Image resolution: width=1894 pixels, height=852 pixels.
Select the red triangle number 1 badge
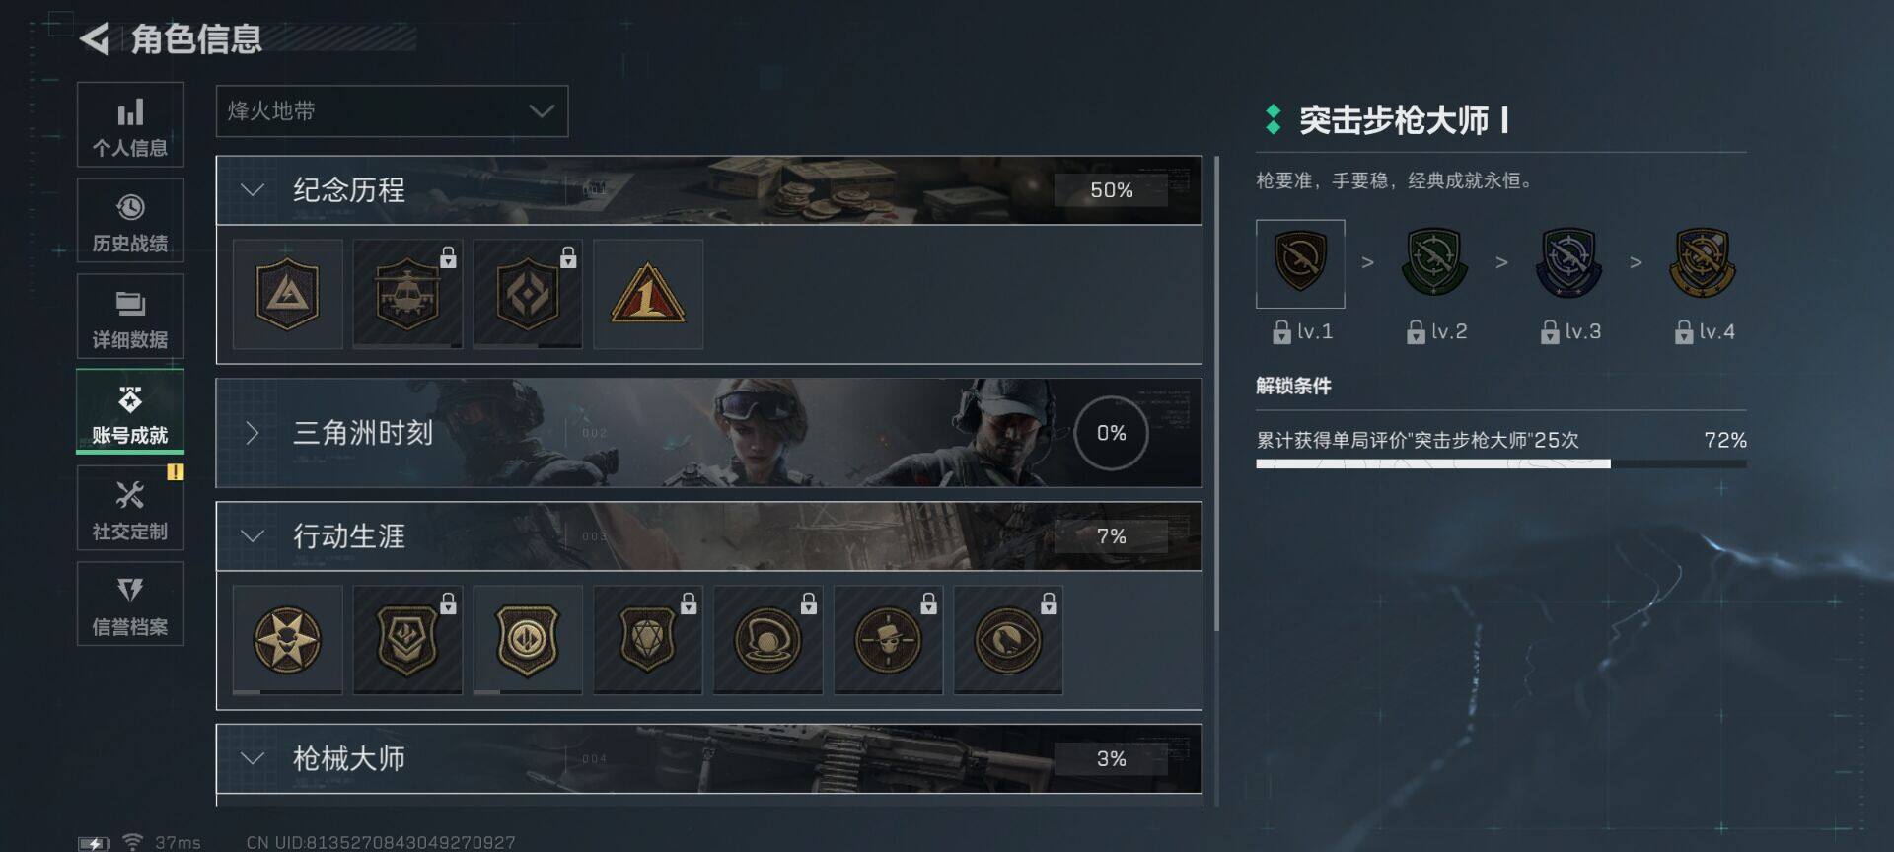(x=648, y=294)
